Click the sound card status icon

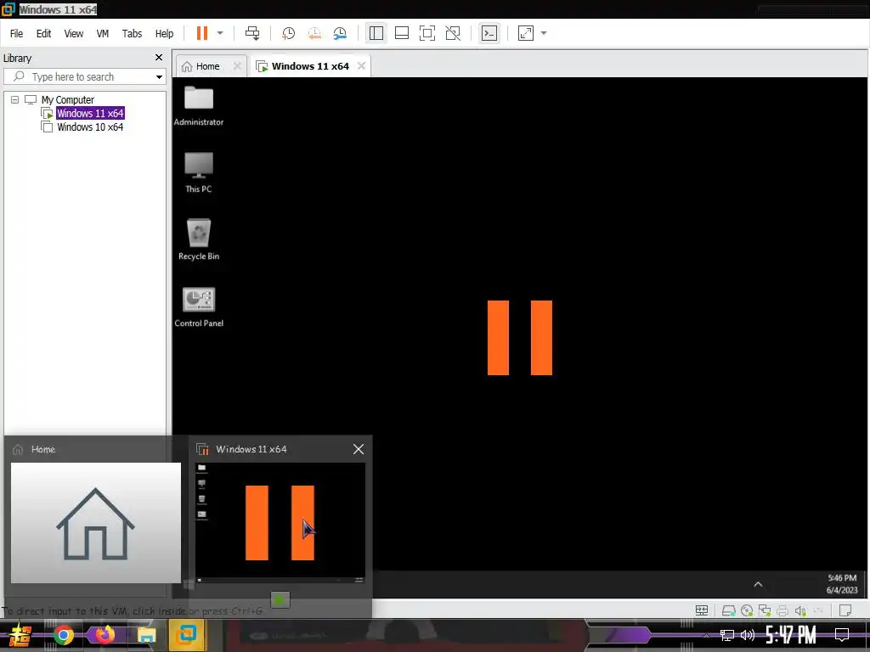tap(800, 610)
